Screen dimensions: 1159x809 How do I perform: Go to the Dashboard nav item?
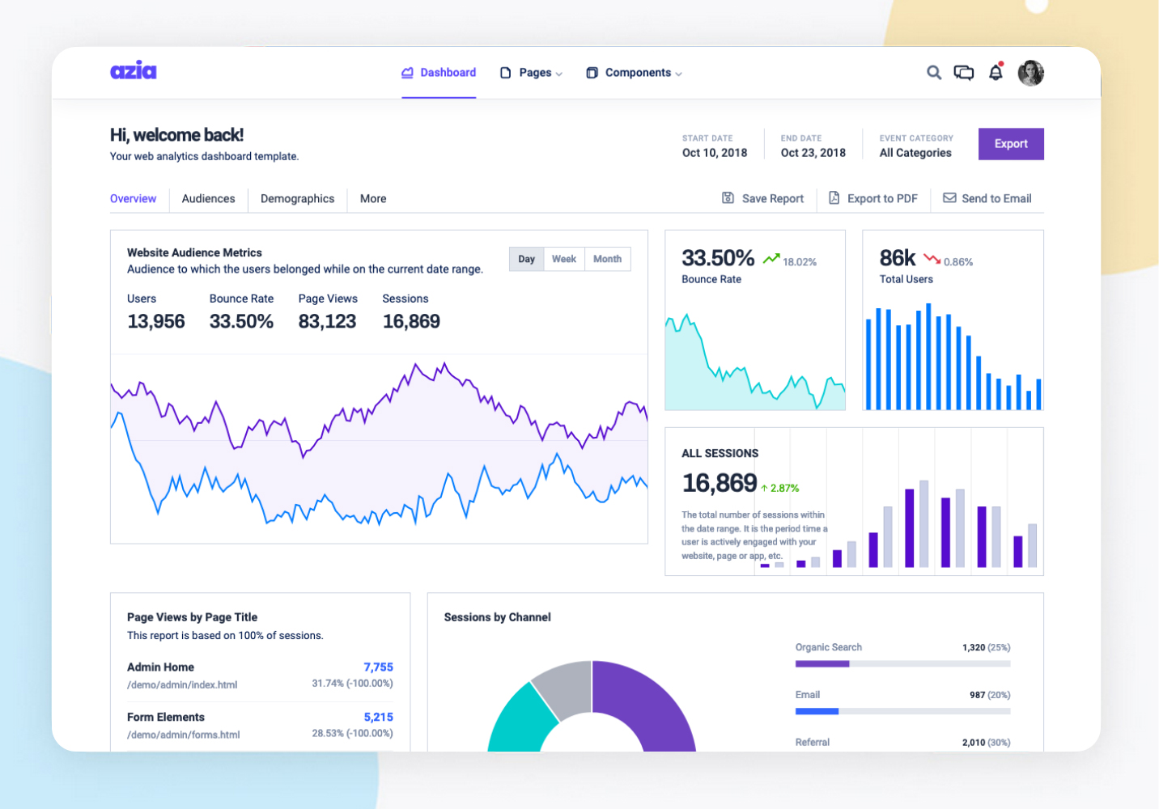click(439, 73)
